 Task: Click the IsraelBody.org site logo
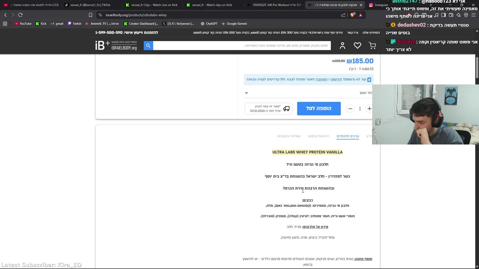click(116, 46)
